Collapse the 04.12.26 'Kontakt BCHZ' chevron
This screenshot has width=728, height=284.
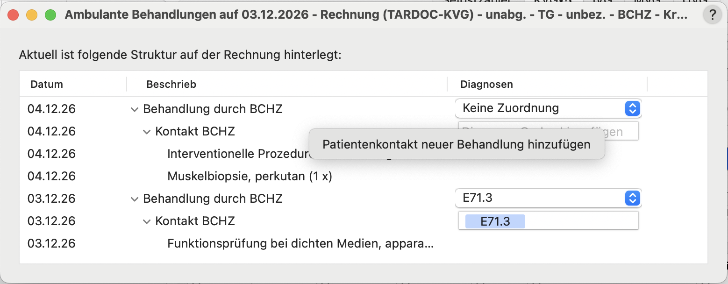[147, 132]
